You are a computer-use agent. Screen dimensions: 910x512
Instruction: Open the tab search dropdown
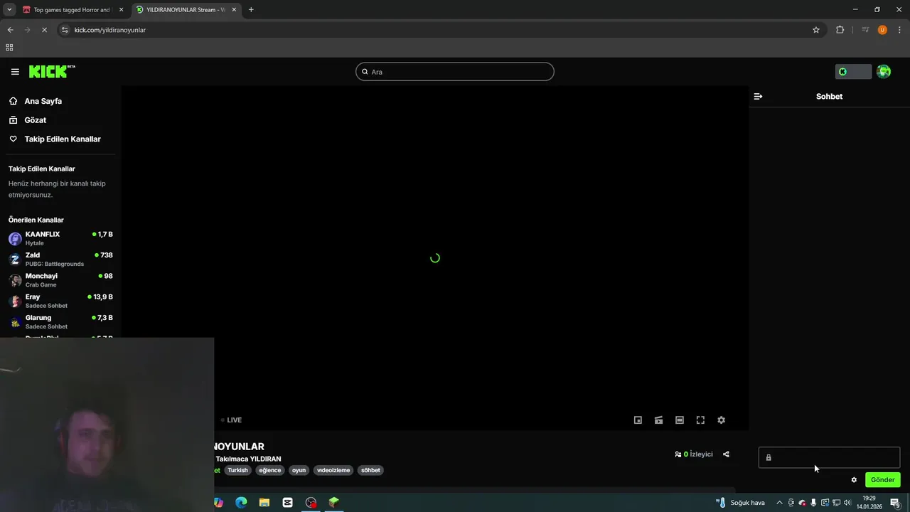click(x=9, y=10)
